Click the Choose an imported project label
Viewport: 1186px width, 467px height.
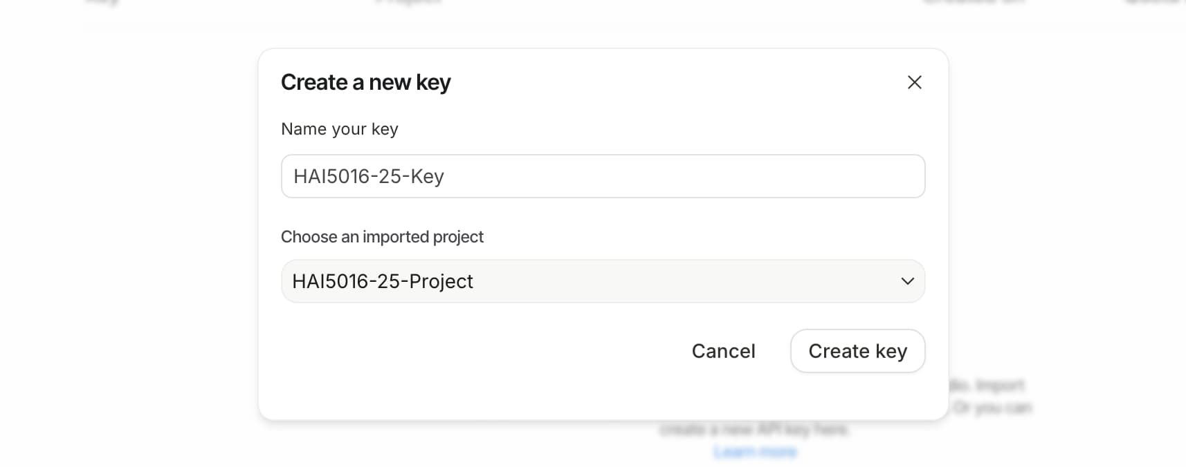click(x=382, y=237)
